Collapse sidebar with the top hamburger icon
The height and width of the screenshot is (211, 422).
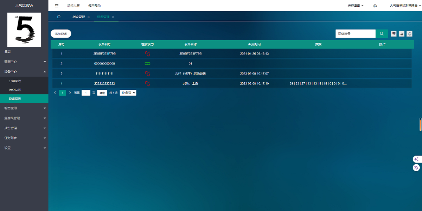(x=57, y=6)
